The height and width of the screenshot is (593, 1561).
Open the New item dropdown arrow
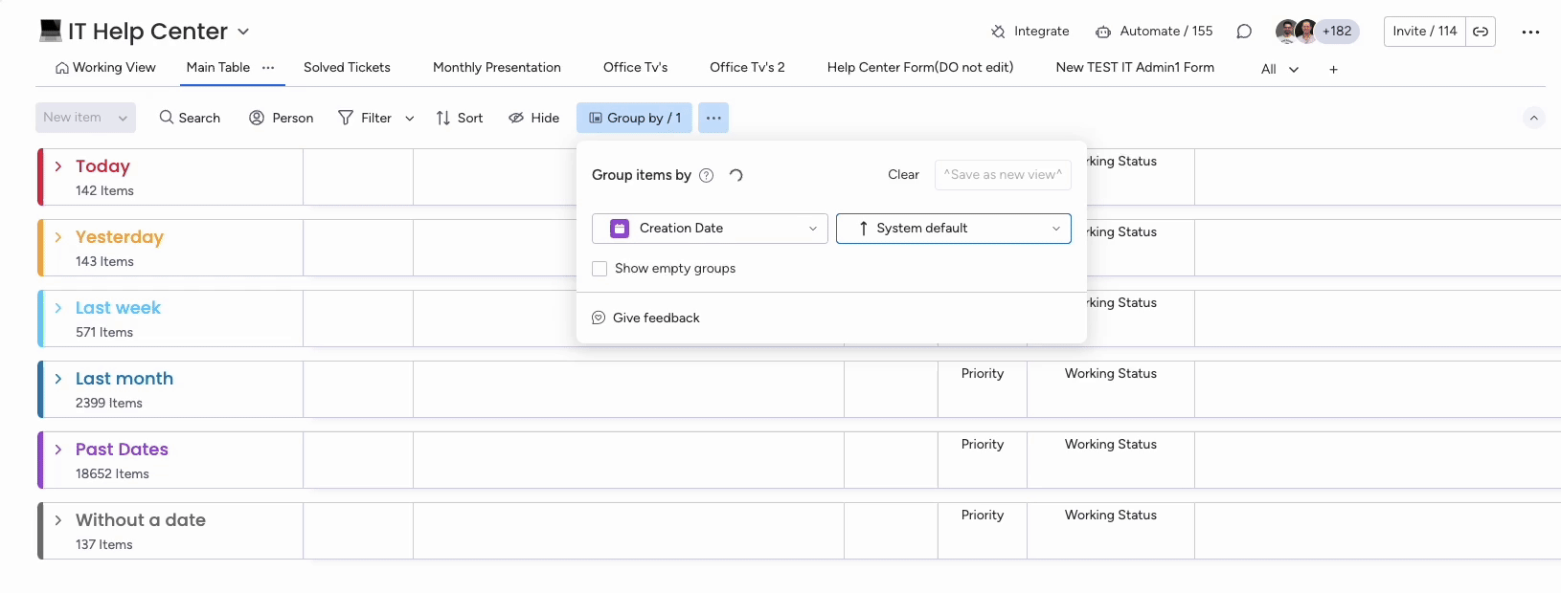point(123,118)
